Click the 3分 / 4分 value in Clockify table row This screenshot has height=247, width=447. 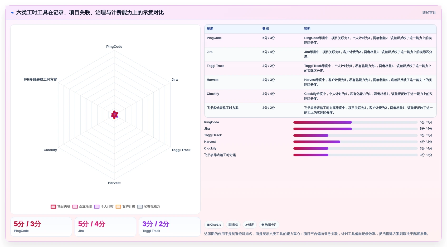tap(269, 94)
